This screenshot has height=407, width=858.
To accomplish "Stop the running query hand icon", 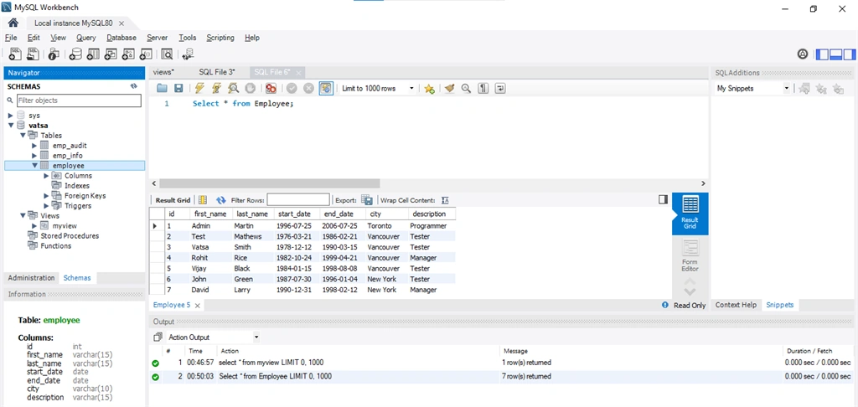I will click(x=250, y=88).
